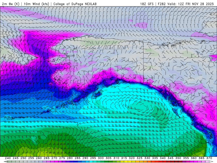Click the 330 value on the color scale
Screen dimensions: 217x163
click(x=147, y=158)
